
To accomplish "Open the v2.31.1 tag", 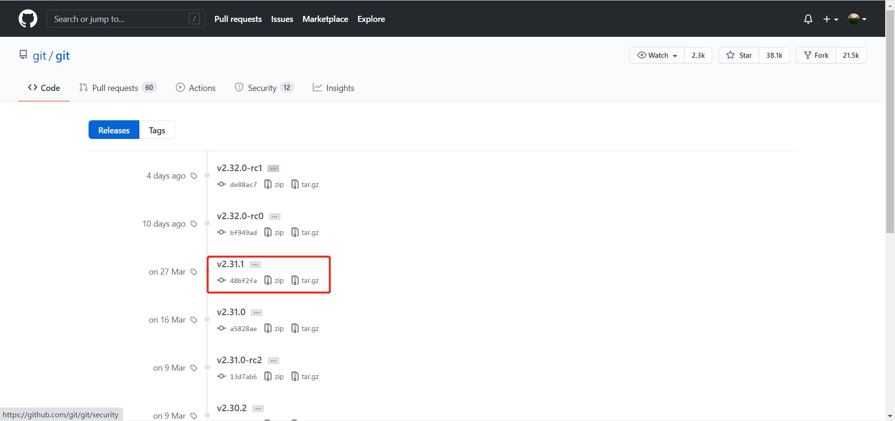I will pyautogui.click(x=230, y=264).
